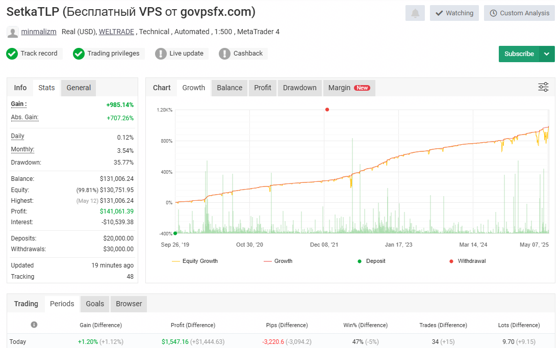Select the Margin chart tab

[349, 88]
